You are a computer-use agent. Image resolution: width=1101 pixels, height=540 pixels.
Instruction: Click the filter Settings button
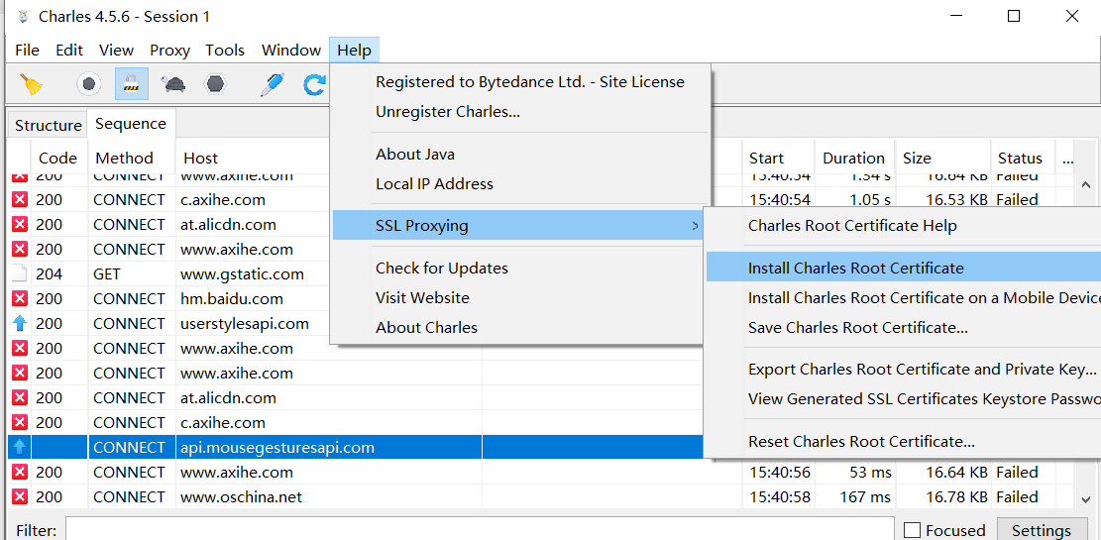[x=1041, y=530]
